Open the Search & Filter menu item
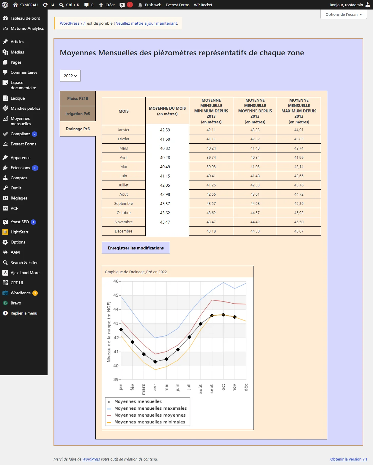 [x=24, y=263]
